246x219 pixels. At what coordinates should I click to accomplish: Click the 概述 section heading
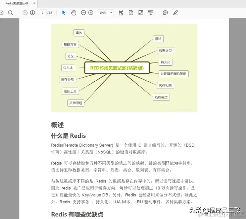click(x=57, y=125)
